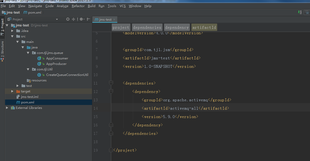This screenshot has width=310, height=161.
Task: Toggle the 7: Structure side tool window
Action: point(2,50)
